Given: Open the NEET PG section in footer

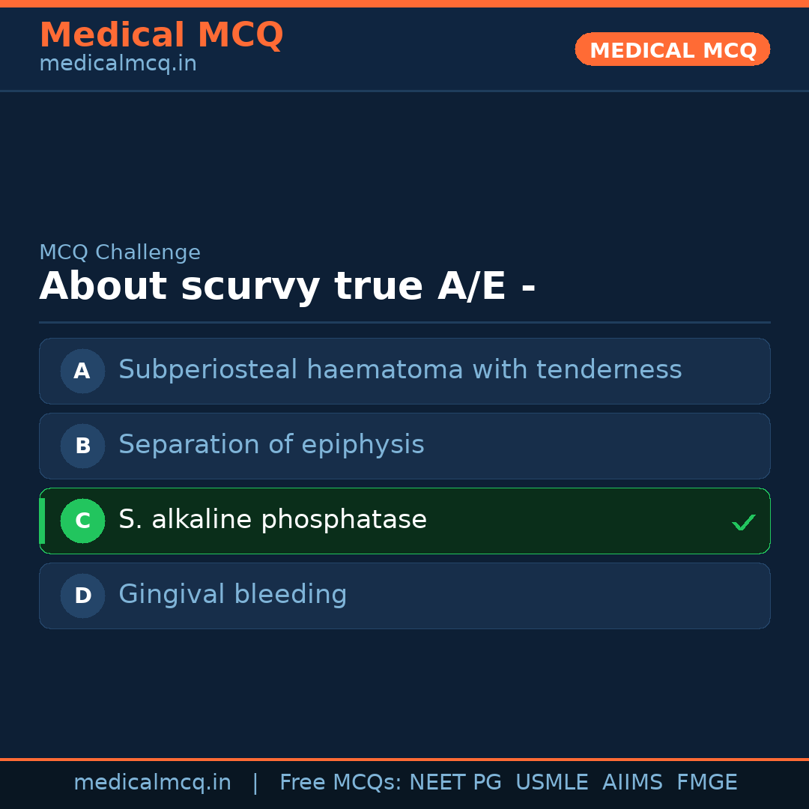Looking at the screenshot, I should point(455,782).
